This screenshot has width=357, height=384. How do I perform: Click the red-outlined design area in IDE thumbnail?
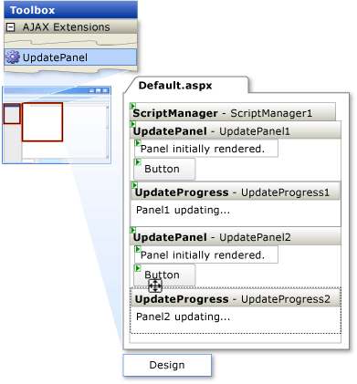point(42,122)
